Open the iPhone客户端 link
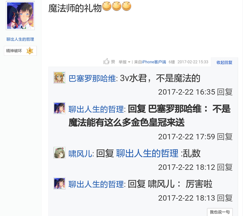This screenshot has width=243, height=216. (154, 62)
